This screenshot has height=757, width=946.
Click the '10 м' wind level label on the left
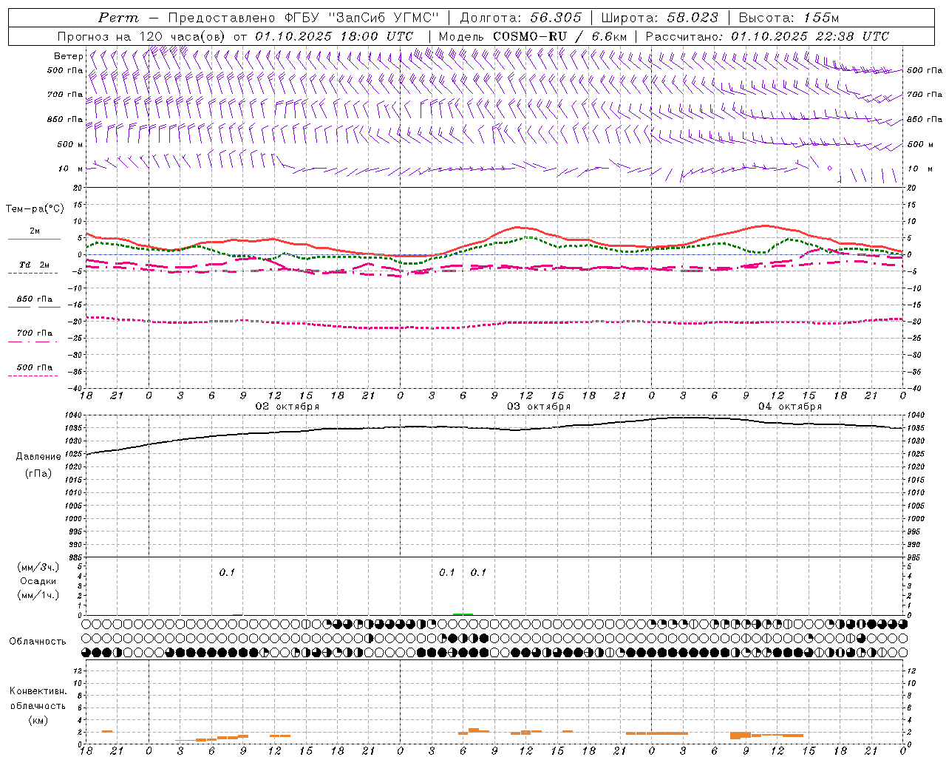[71, 169]
